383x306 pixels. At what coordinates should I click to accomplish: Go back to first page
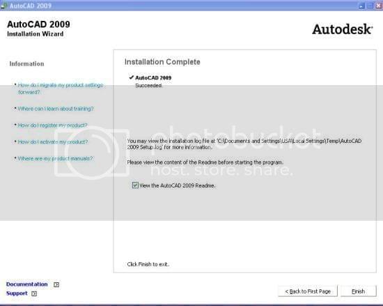308,291
